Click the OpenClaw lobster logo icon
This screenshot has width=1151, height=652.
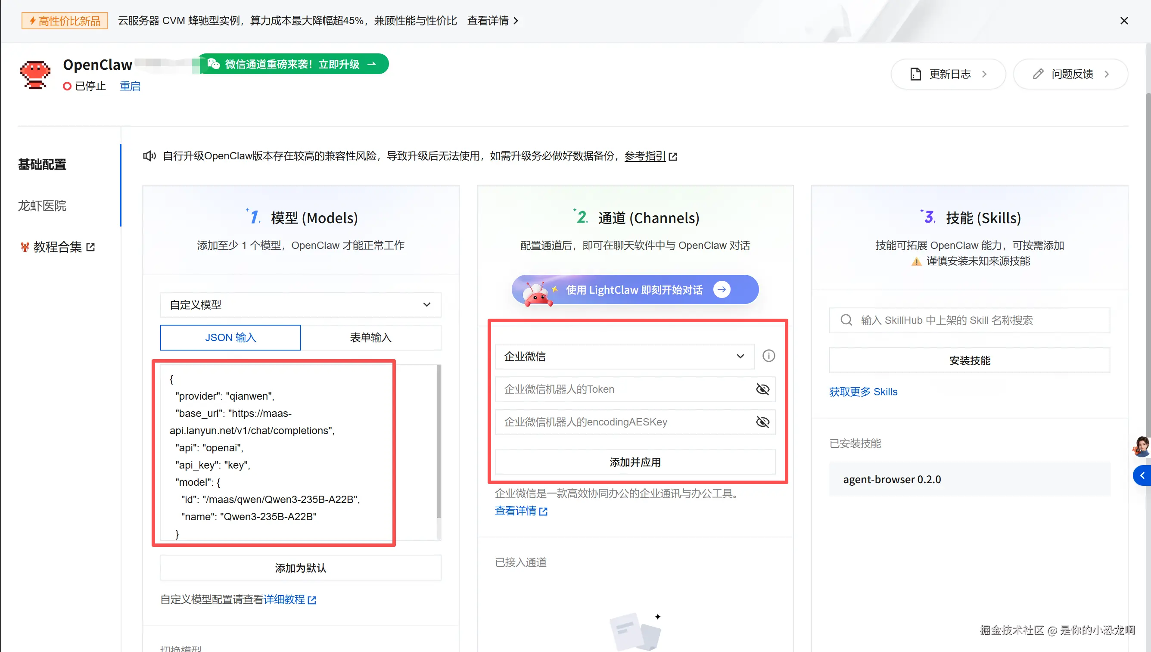pyautogui.click(x=35, y=75)
